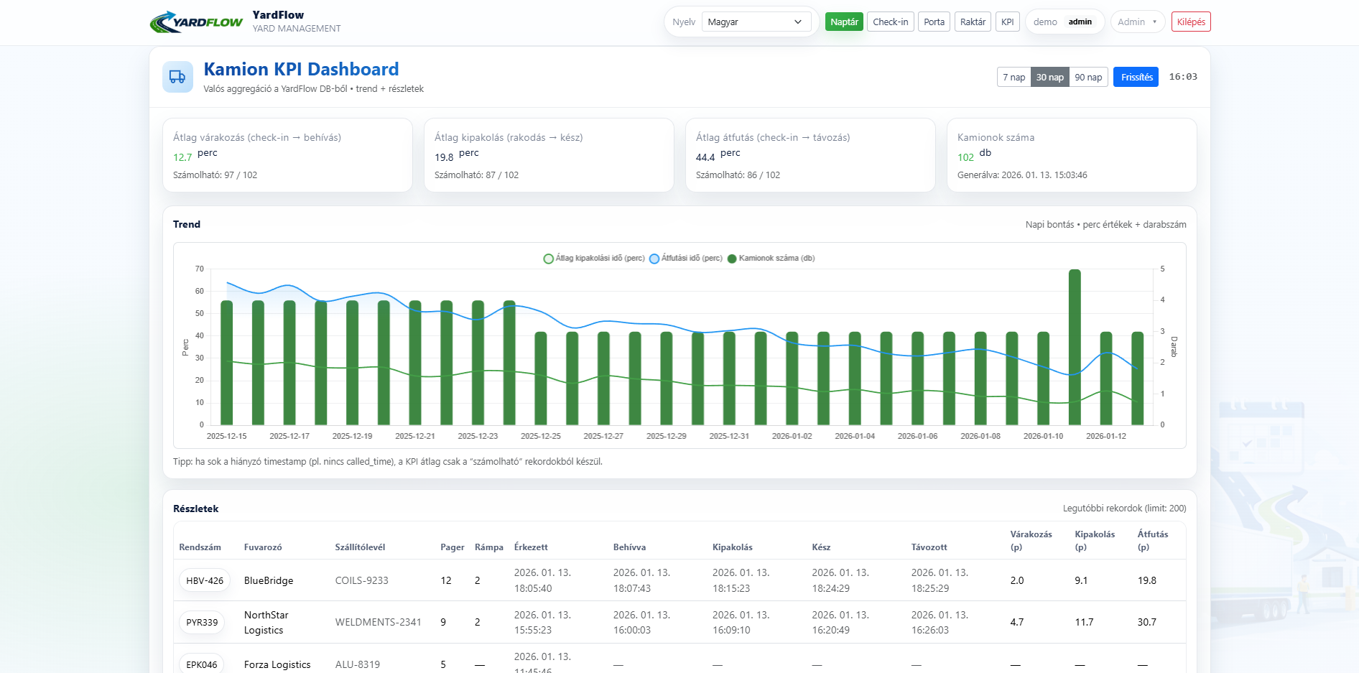Open the KPI page
The height and width of the screenshot is (673, 1359).
pyautogui.click(x=1007, y=22)
